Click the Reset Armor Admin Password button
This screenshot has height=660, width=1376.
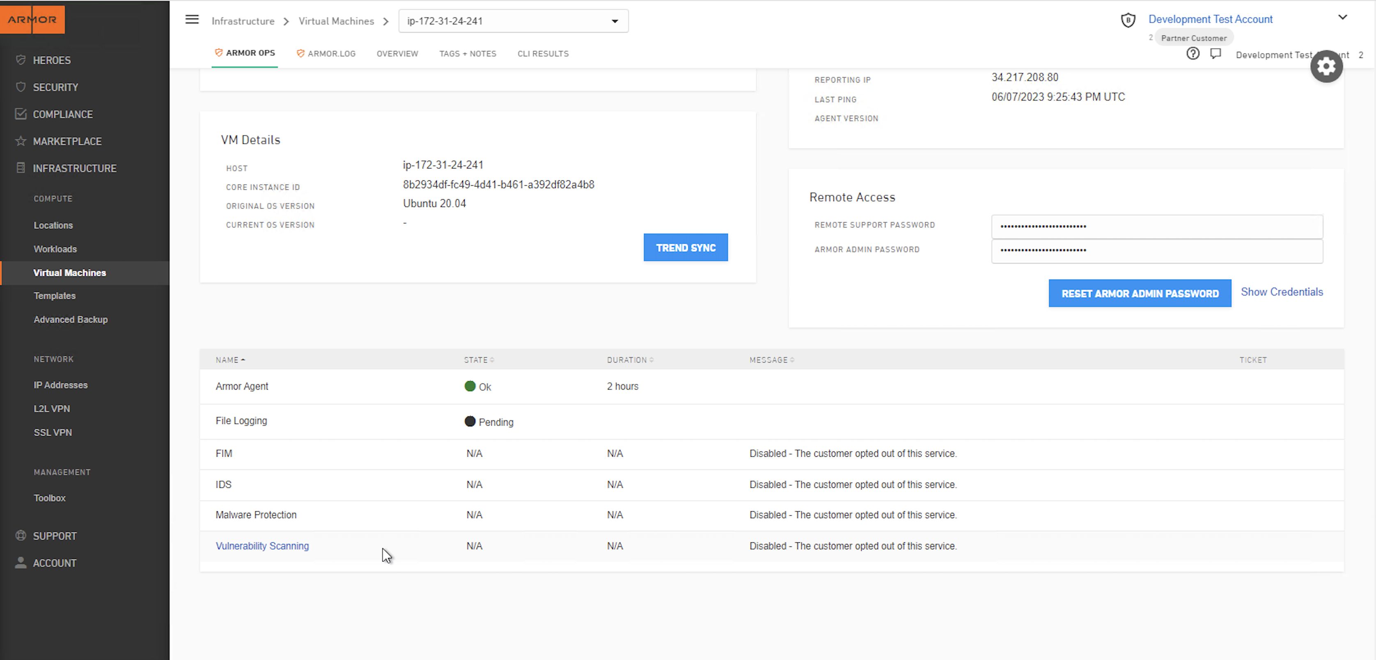[1140, 294]
